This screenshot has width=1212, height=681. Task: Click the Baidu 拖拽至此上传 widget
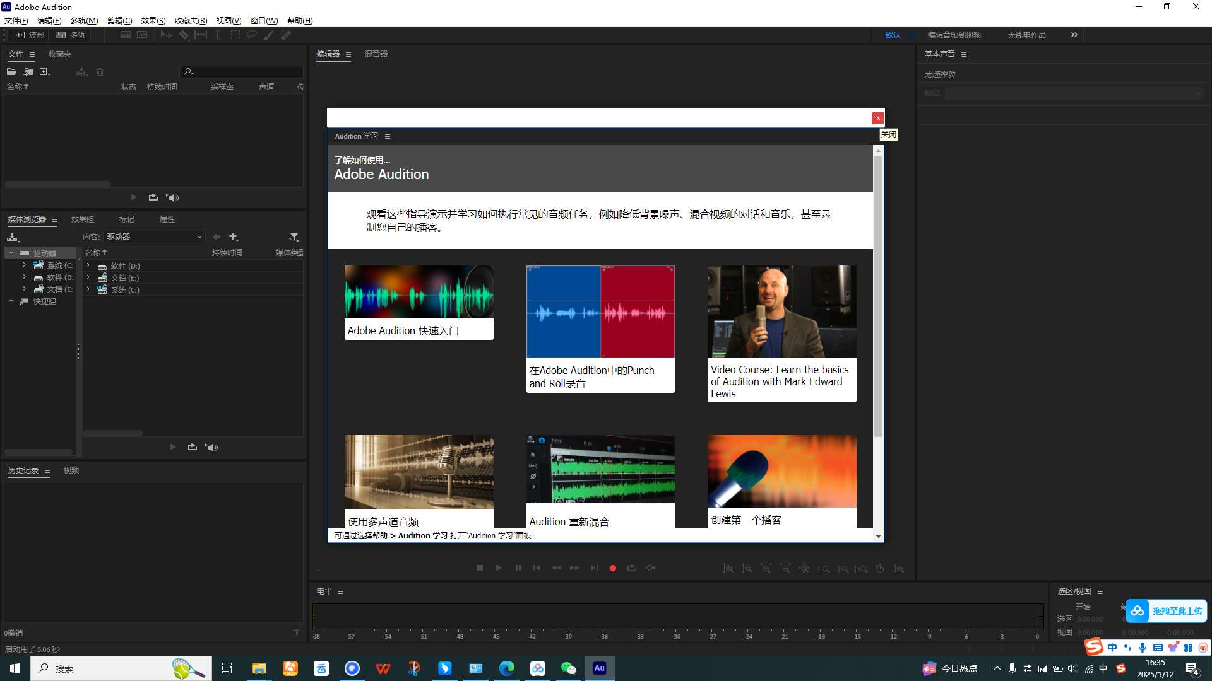pyautogui.click(x=1166, y=611)
